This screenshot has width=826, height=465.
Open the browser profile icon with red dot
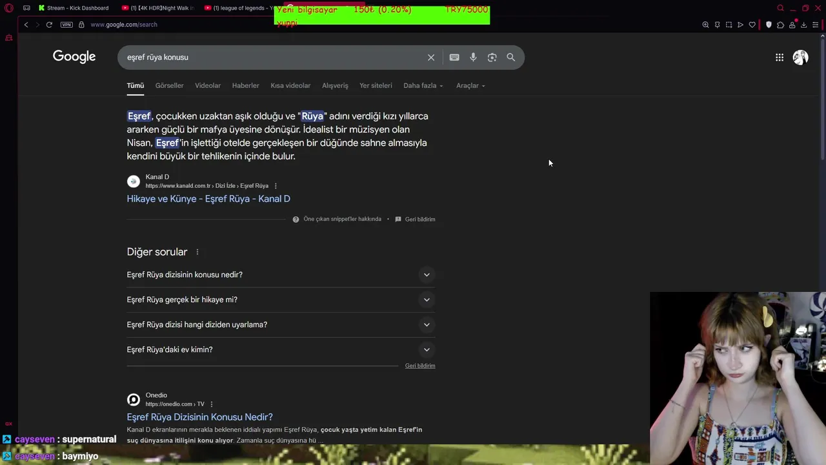point(792,25)
